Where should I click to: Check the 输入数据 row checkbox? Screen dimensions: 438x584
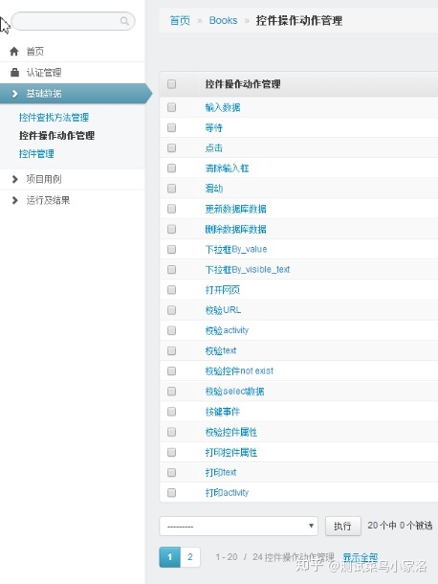[x=171, y=107]
